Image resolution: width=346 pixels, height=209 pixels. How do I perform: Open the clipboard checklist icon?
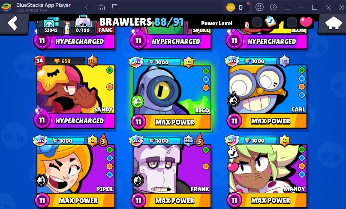pyautogui.click(x=270, y=21)
